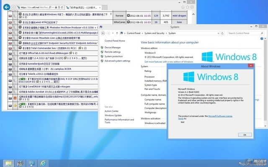Open OfficeTab.6.00 thread link
The height and width of the screenshot is (167, 268).
tap(44, 53)
